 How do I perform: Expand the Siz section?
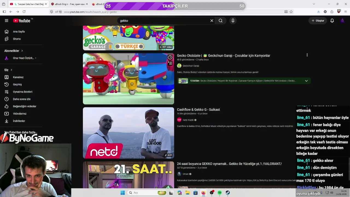[8, 70]
